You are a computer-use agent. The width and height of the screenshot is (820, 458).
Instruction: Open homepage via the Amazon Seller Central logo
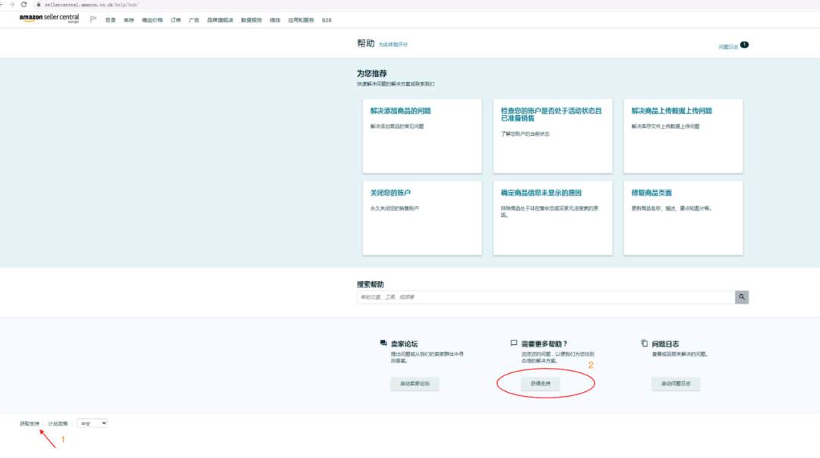coord(46,20)
